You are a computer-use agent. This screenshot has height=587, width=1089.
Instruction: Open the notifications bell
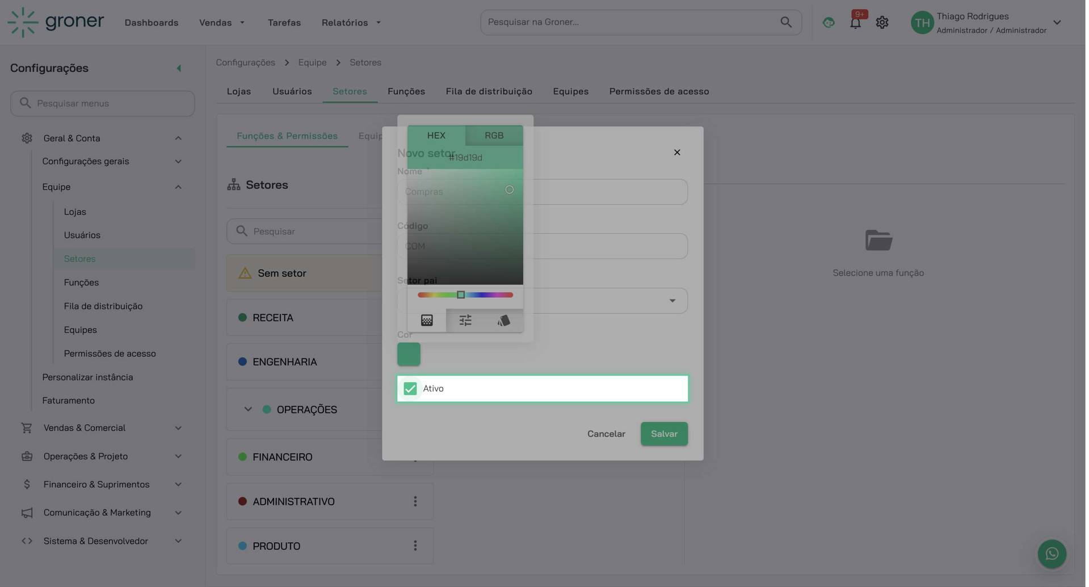[x=855, y=23]
